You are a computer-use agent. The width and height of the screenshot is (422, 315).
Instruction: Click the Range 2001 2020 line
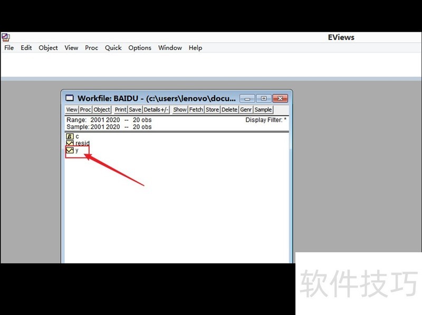coord(109,120)
